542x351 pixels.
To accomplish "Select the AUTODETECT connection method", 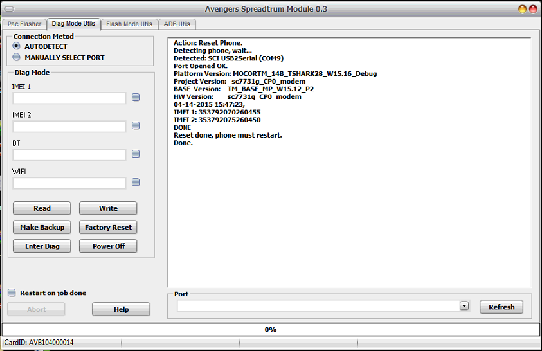I will [16, 46].
